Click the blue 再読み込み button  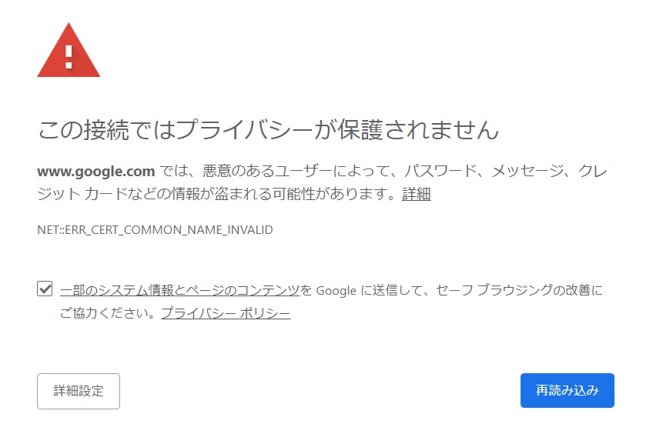point(567,390)
